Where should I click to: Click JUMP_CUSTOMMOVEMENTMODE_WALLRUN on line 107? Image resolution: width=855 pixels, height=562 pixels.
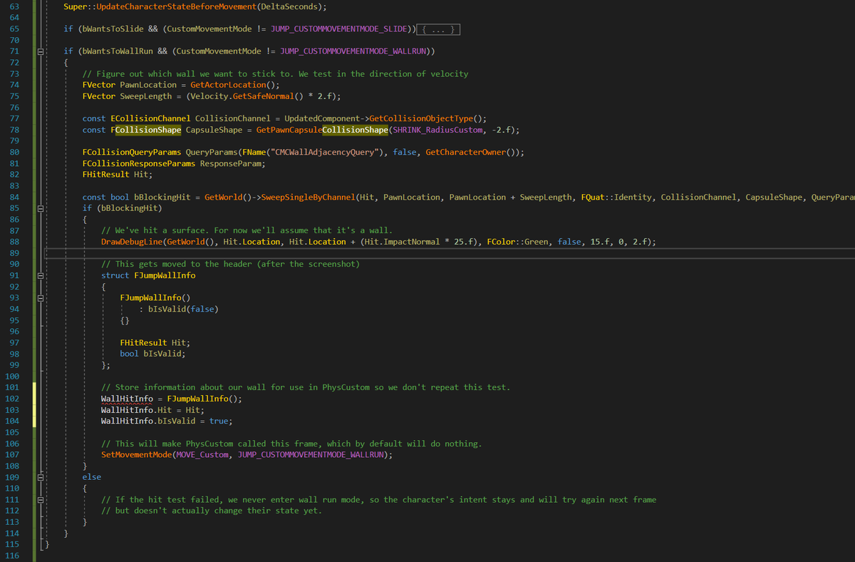(311, 454)
